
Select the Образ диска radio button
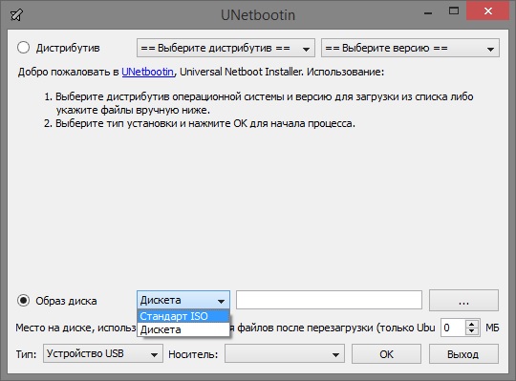point(23,301)
